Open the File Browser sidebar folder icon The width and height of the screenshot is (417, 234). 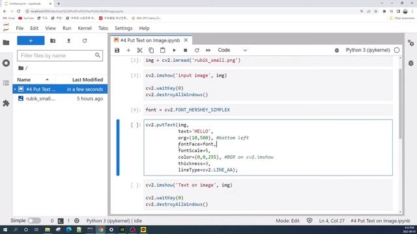point(6,42)
